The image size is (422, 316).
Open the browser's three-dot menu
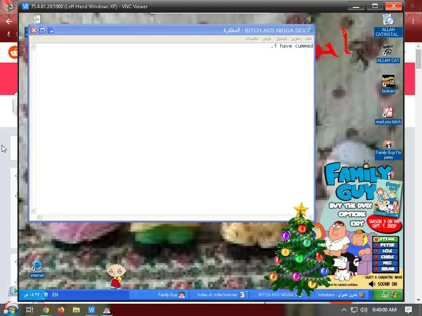(x=413, y=21)
